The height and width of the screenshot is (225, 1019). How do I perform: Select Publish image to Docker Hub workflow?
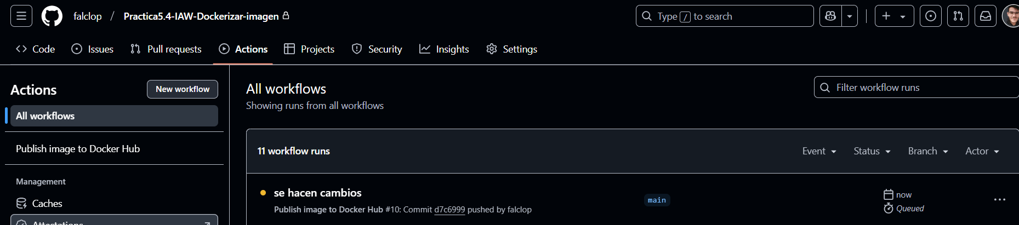[x=78, y=149]
